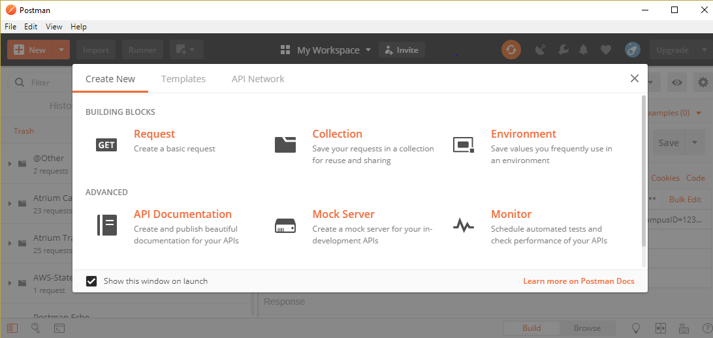The width and height of the screenshot is (713, 338).
Task: Click the Bulk Edit link
Action: coord(686,200)
